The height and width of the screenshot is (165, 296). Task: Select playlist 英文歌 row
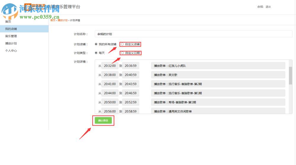click(218, 75)
